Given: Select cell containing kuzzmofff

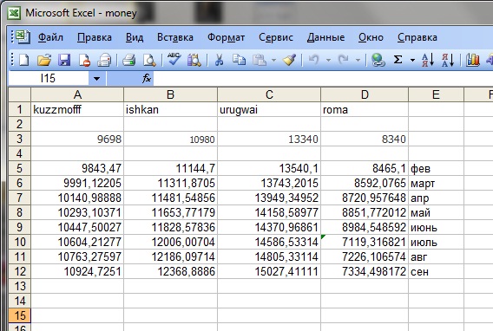Looking at the screenshot, I should pos(77,109).
